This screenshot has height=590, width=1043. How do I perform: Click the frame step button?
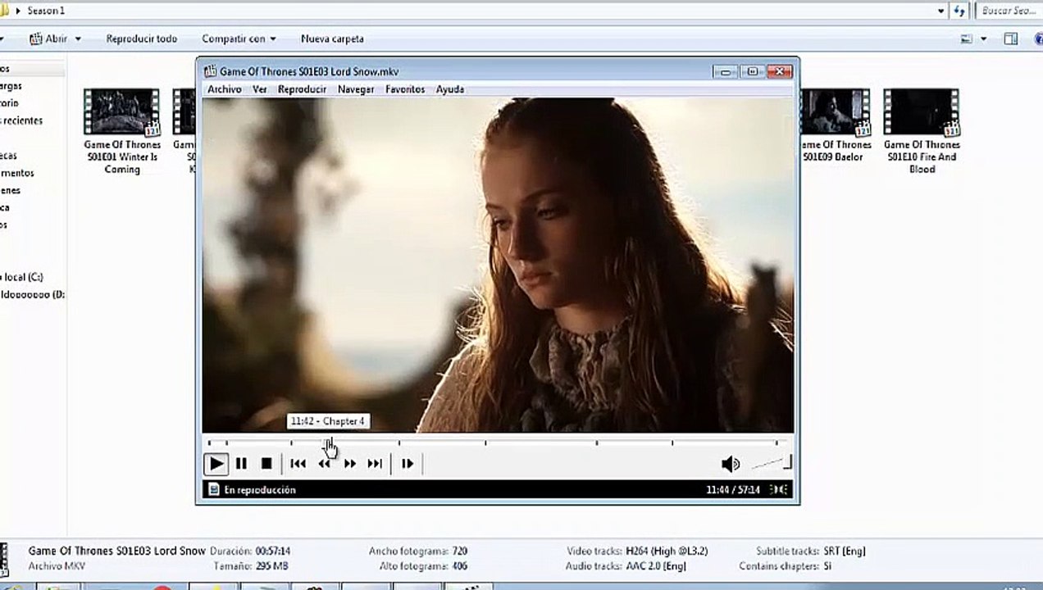pos(408,464)
